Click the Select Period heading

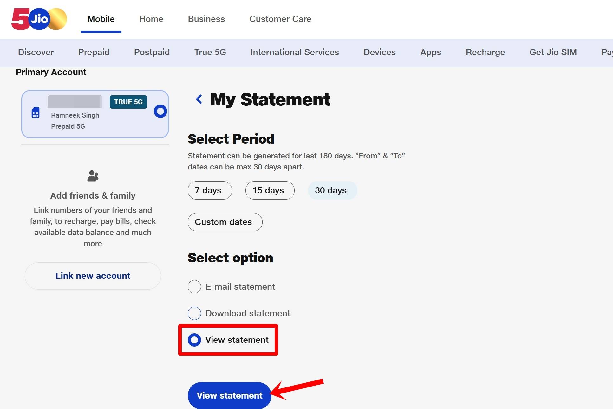point(231,139)
